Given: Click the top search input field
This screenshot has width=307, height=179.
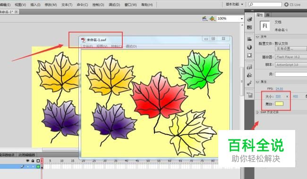Looking at the screenshot, I should click(265, 4).
